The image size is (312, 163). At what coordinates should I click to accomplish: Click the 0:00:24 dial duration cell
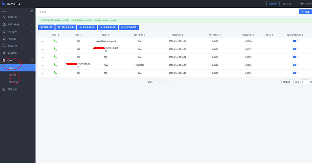215,65
